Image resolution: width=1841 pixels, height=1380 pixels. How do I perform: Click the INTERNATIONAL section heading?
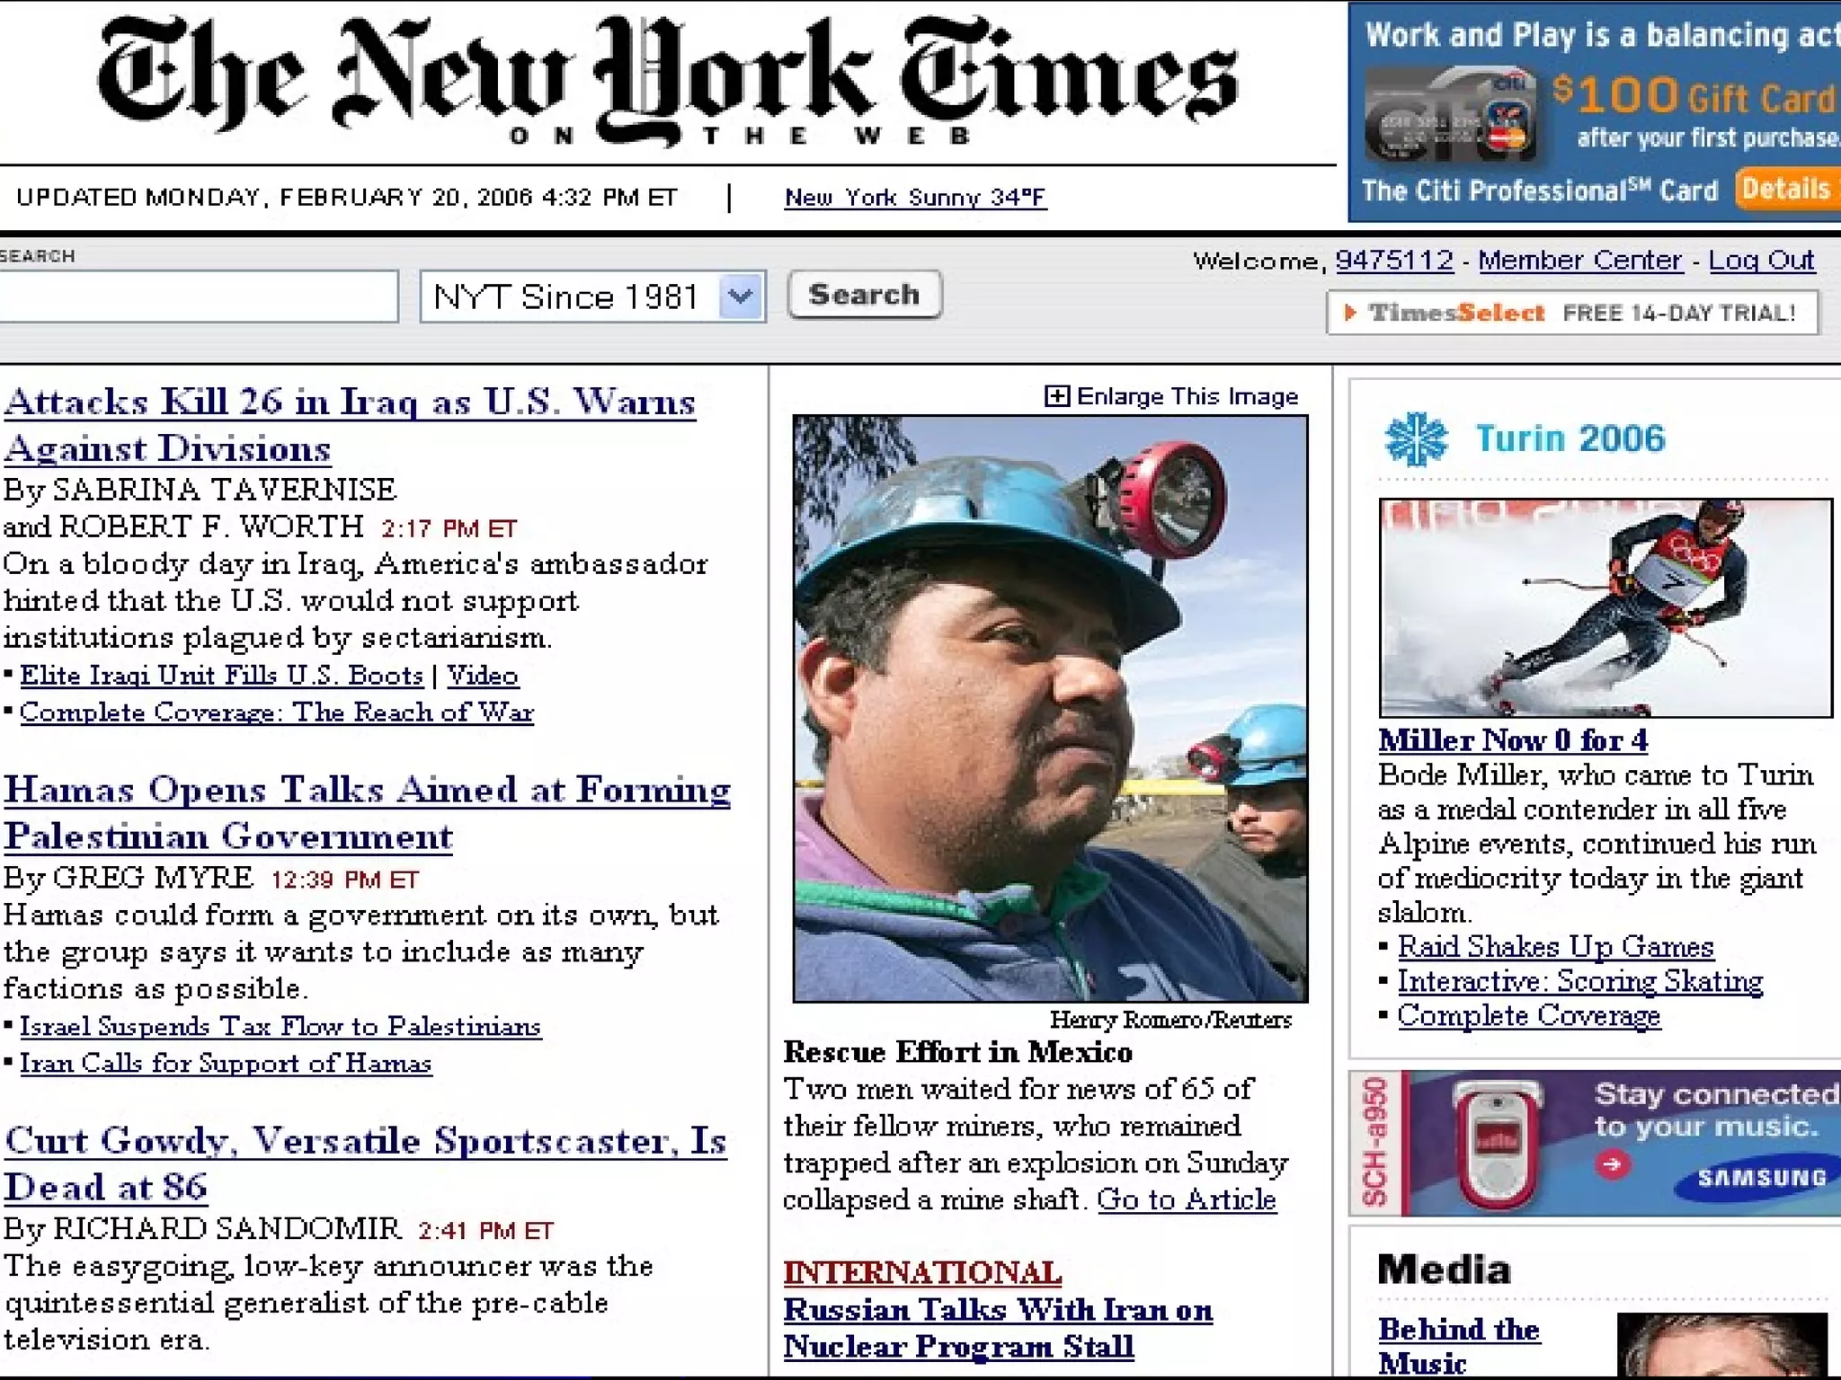921,1272
